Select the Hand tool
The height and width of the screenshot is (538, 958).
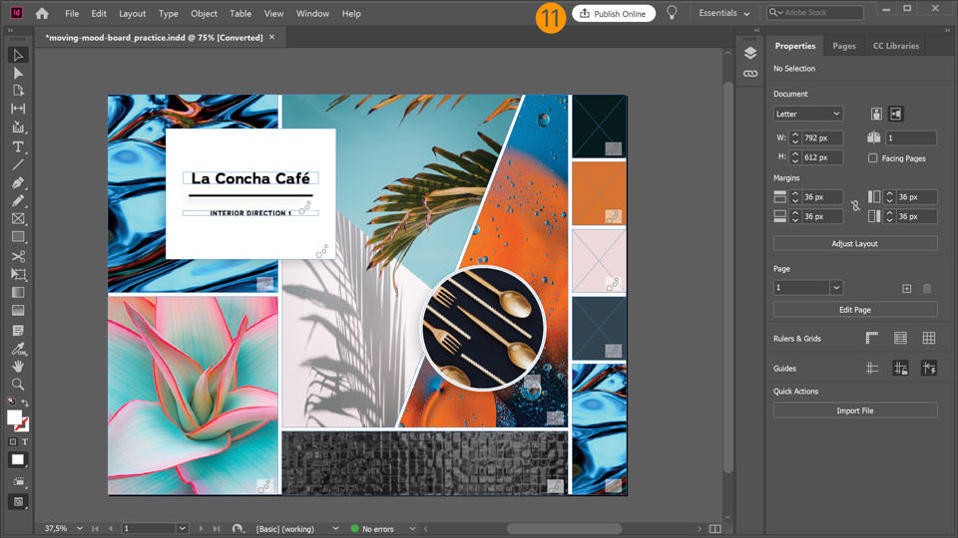click(x=18, y=366)
